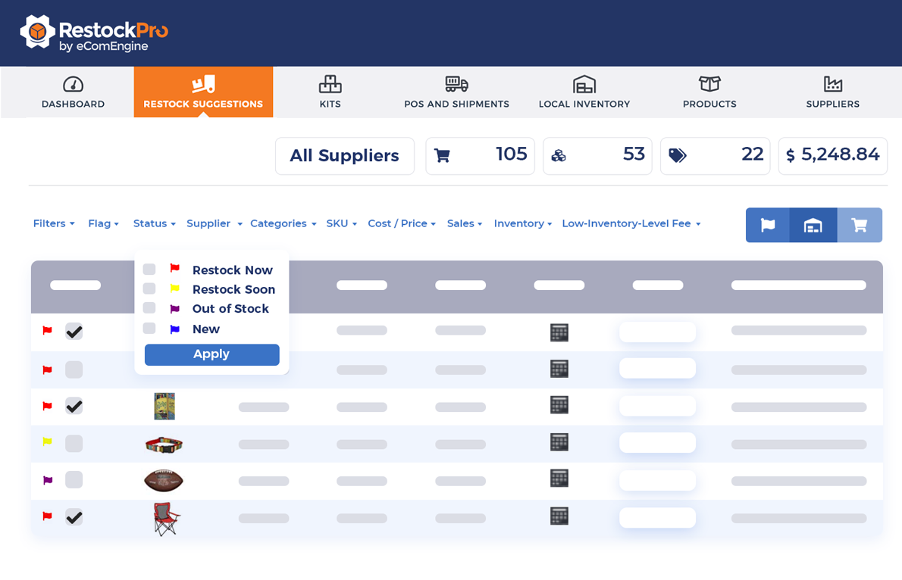Click the price tag stats icon showing 22
This screenshot has height=580, width=902.
(678, 154)
